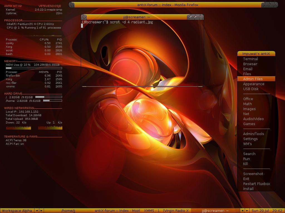
Task: Open the Office submenu in the antiX menu
Action: coord(248,99)
